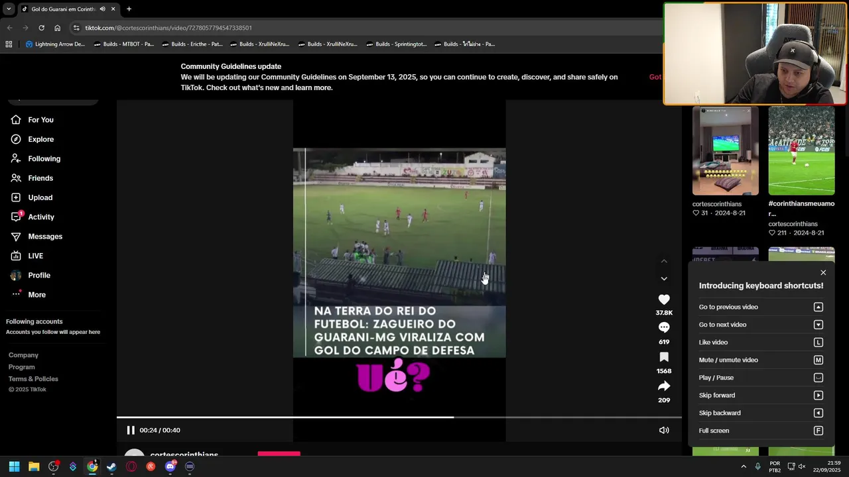The image size is (849, 477).
Task: Go to next video with down chevron
Action: 664,279
